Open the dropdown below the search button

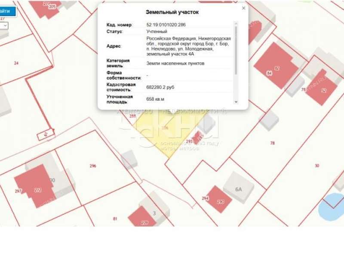[x=4, y=26]
